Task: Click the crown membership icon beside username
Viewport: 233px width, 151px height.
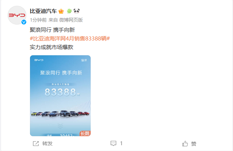Action: (x=61, y=11)
